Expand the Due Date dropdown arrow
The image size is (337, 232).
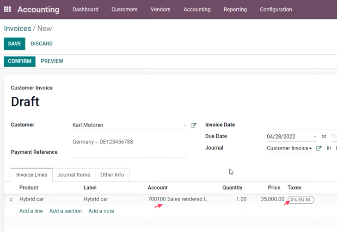[x=315, y=137]
